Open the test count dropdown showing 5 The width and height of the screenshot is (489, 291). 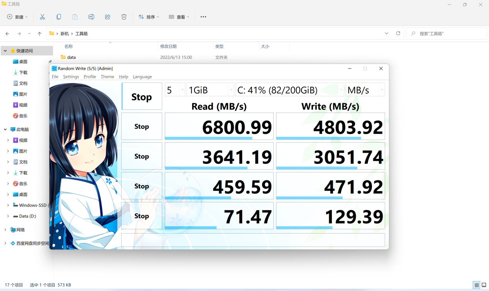(x=175, y=90)
